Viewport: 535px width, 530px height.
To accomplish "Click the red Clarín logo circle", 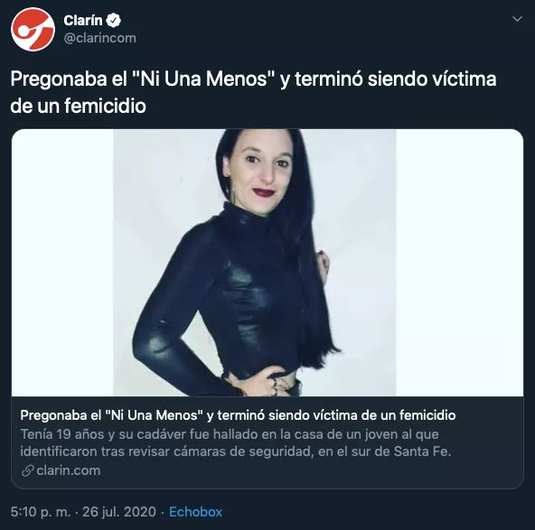I will tap(33, 30).
